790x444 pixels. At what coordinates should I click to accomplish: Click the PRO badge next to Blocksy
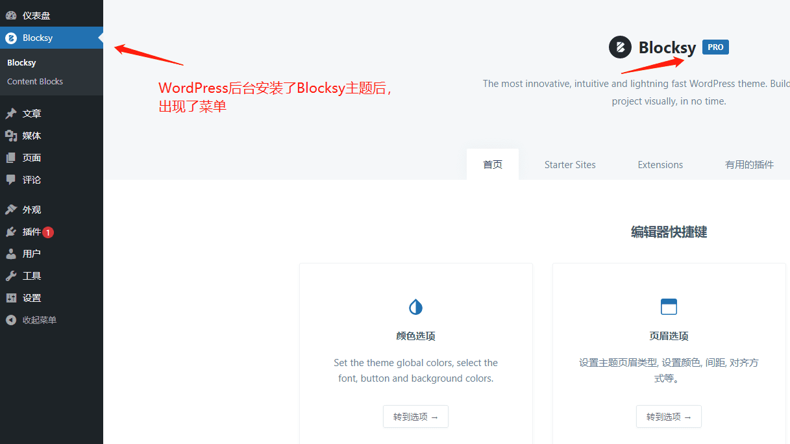click(715, 46)
